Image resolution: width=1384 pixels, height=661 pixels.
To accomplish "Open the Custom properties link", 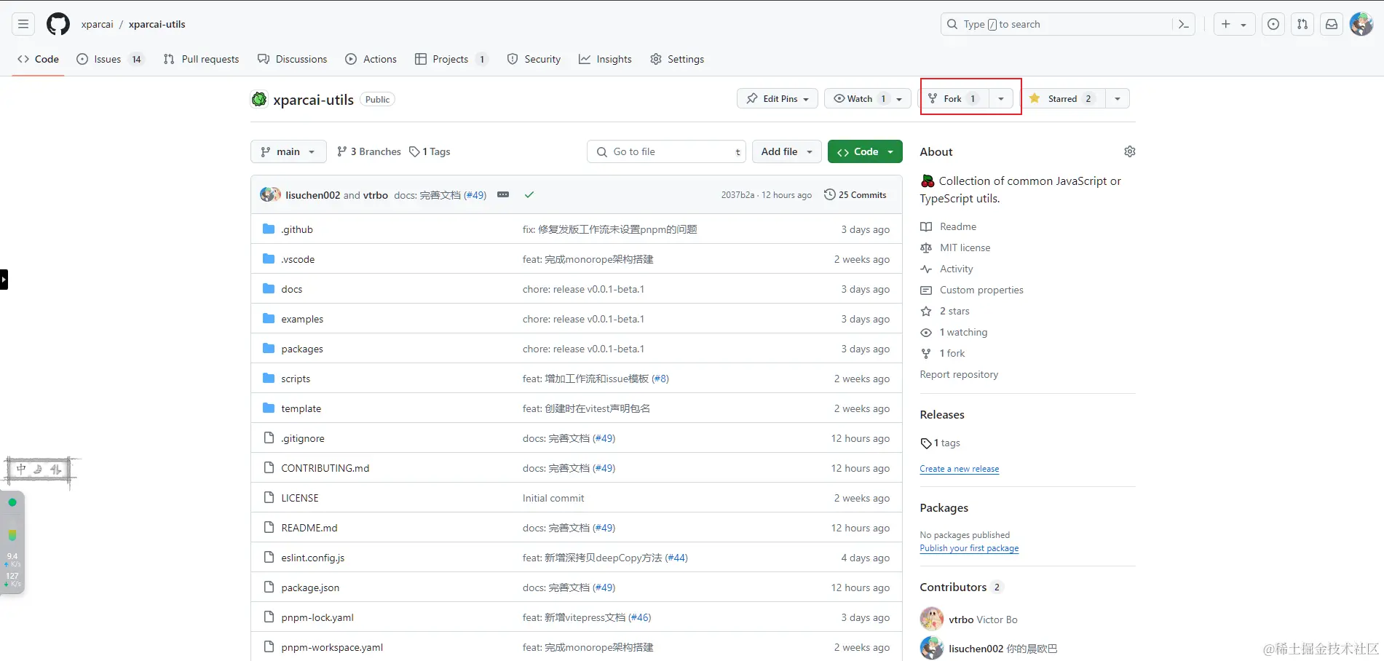I will [981, 290].
